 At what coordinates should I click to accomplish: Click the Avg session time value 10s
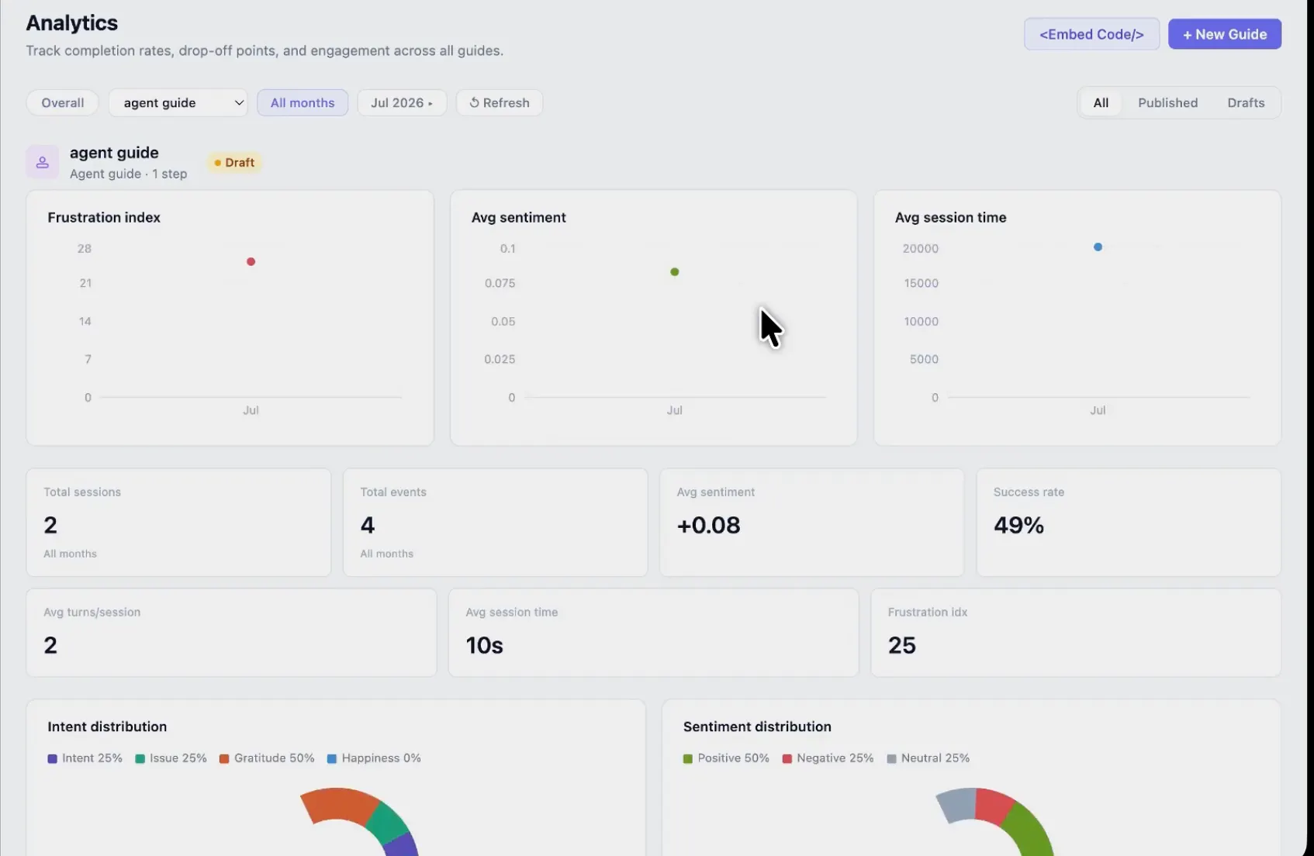coord(485,645)
